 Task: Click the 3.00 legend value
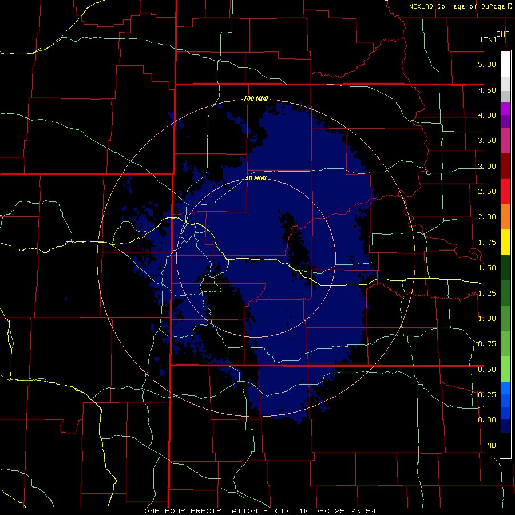coord(487,166)
